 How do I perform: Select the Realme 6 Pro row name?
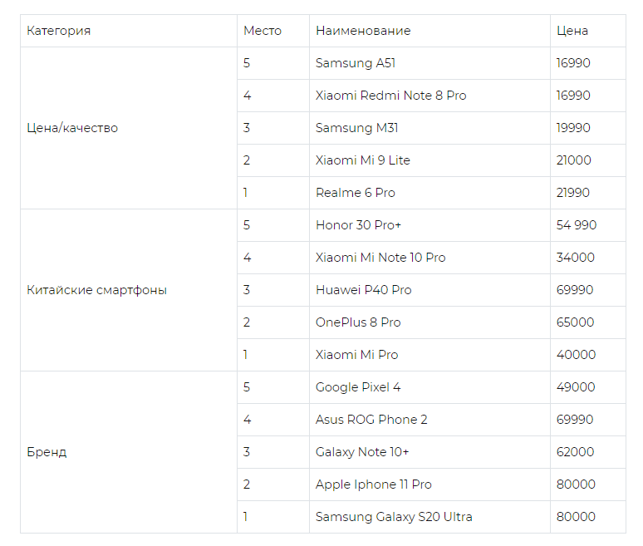(x=429, y=193)
